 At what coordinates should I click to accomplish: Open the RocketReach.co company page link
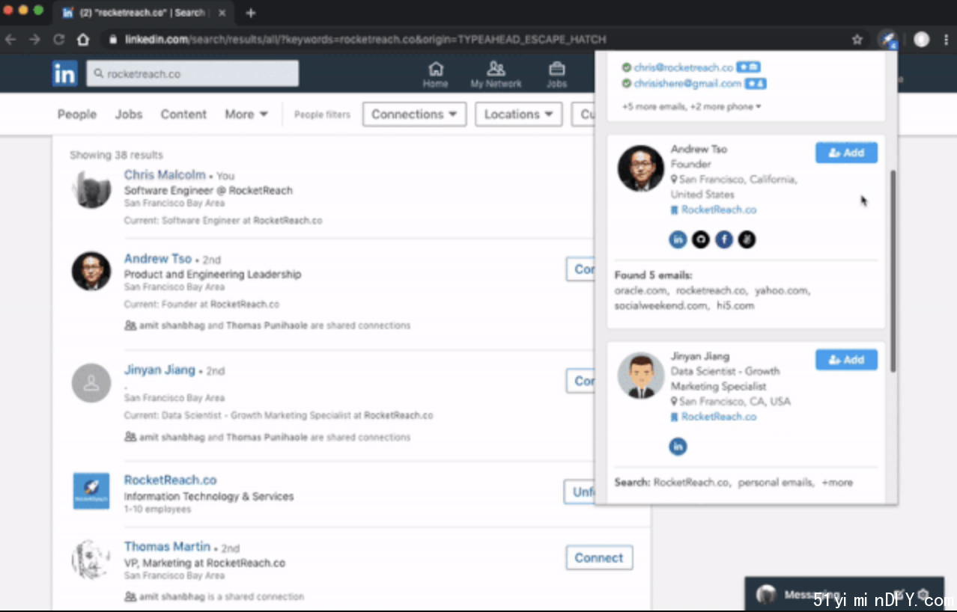pos(170,480)
